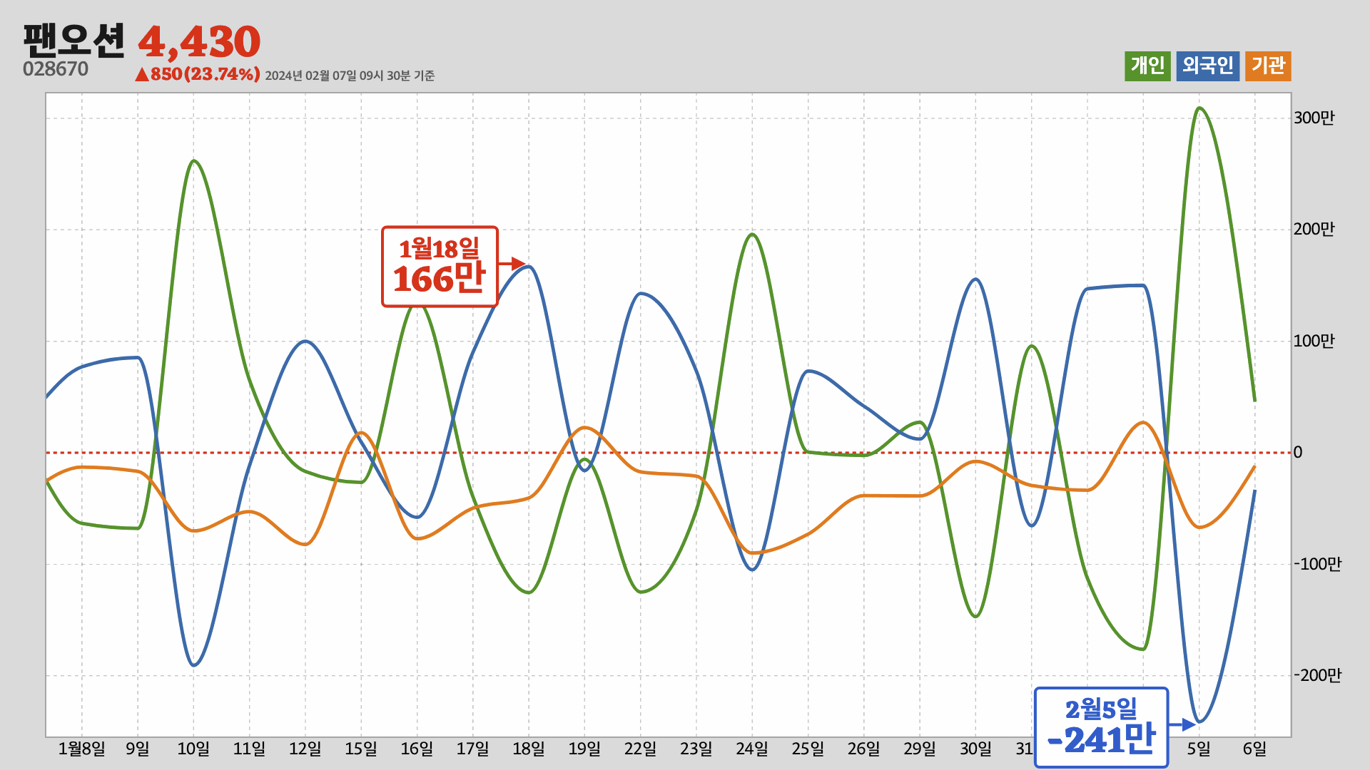Click the 19일 x-axis date label
Screen dimensions: 1370x770
(584, 749)
